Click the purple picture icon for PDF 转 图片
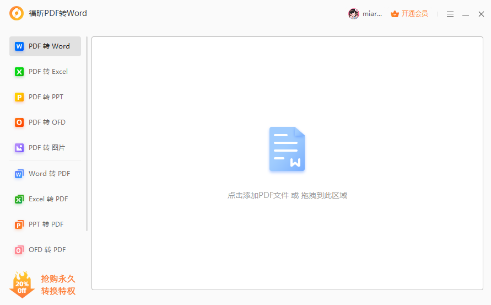491x305 pixels. [19, 148]
